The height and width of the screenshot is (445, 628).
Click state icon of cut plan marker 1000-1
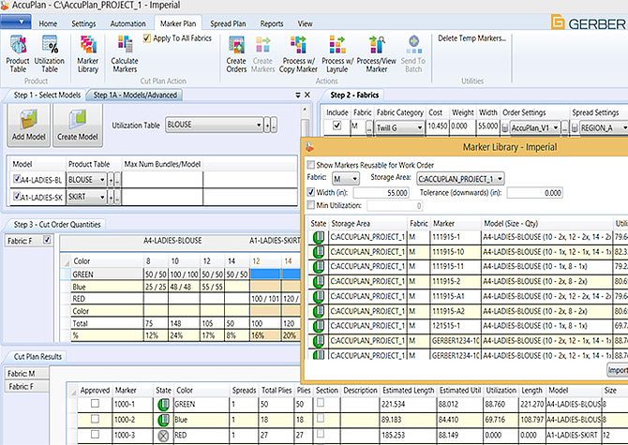pos(163,405)
